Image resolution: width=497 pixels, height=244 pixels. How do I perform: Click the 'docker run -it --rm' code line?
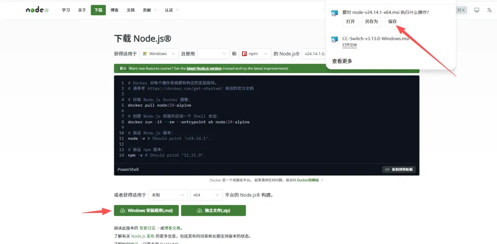[x=189, y=122]
